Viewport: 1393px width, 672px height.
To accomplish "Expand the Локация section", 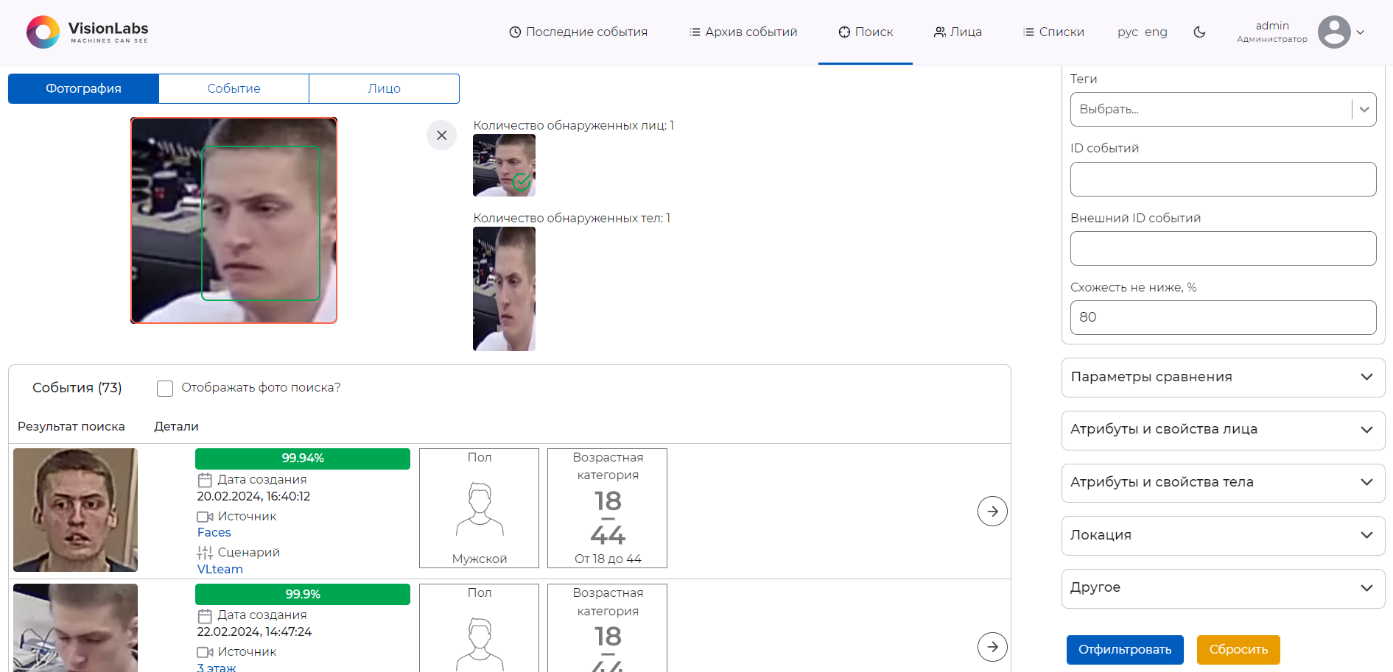I will [x=1223, y=536].
